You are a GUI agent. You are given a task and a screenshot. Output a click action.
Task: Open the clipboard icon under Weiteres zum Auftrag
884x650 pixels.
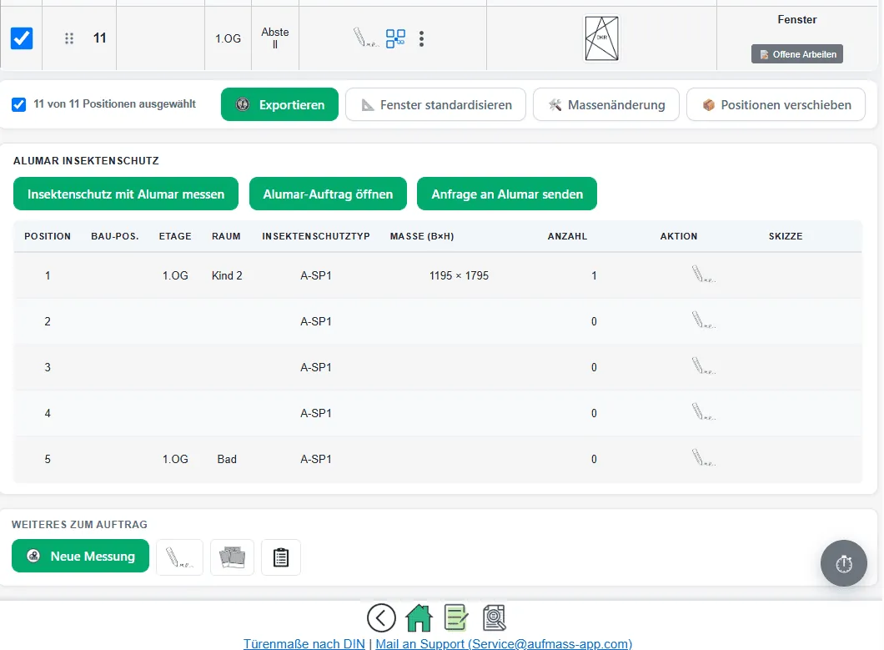click(x=281, y=557)
